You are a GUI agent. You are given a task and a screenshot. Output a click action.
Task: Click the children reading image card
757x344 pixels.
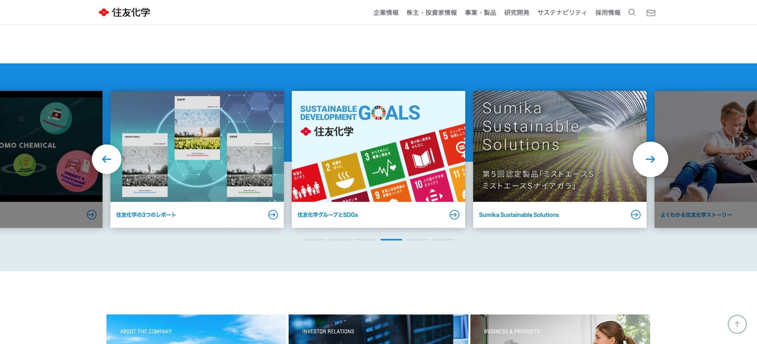click(706, 146)
